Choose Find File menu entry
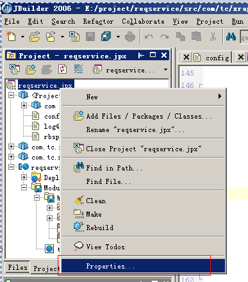The width and height of the screenshot is (248, 282). (143, 181)
